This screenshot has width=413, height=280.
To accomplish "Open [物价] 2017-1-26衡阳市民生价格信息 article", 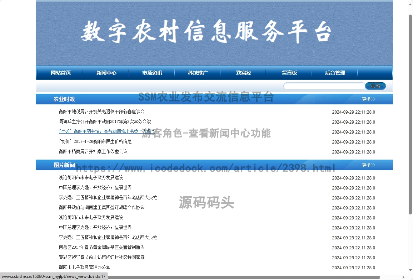I will click(x=95, y=141).
